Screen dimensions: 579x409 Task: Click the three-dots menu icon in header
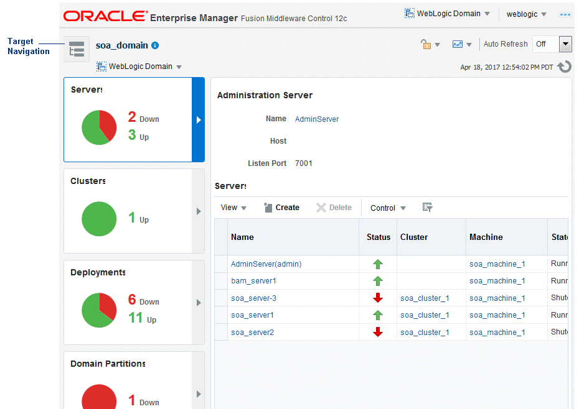565,14
